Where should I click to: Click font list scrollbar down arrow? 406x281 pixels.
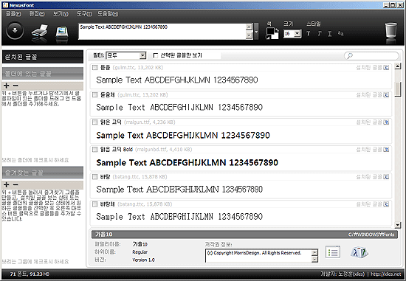(x=398, y=225)
